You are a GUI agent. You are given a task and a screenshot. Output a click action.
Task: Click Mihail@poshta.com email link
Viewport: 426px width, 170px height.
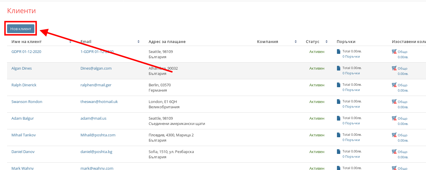pos(98,135)
